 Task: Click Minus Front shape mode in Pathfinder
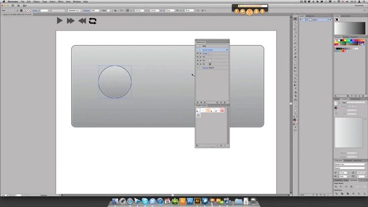(341, 186)
